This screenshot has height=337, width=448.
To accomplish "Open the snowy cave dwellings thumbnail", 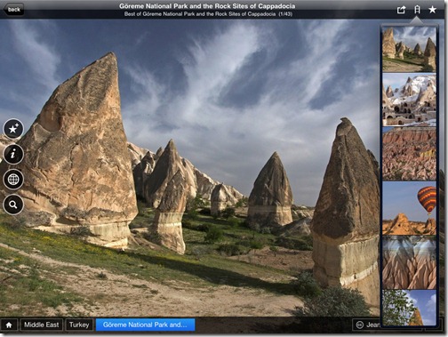I will point(409,100).
